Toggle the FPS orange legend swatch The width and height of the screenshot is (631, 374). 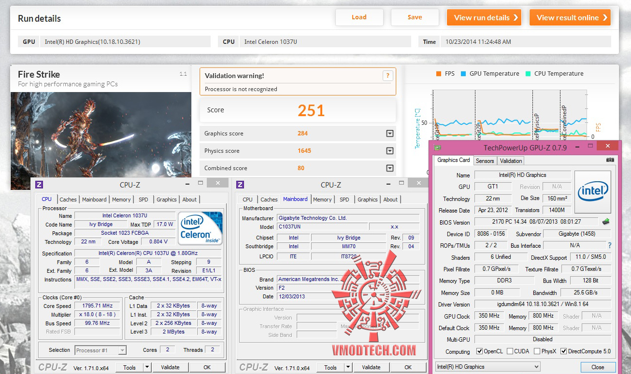click(x=439, y=74)
